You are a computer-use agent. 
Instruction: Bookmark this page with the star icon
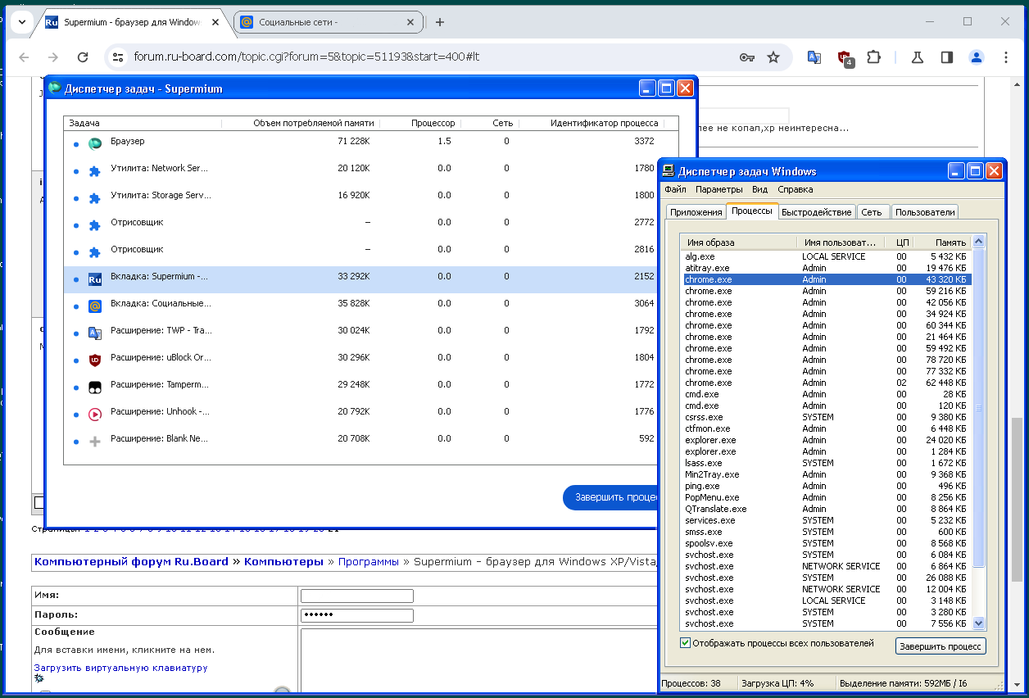[773, 57]
